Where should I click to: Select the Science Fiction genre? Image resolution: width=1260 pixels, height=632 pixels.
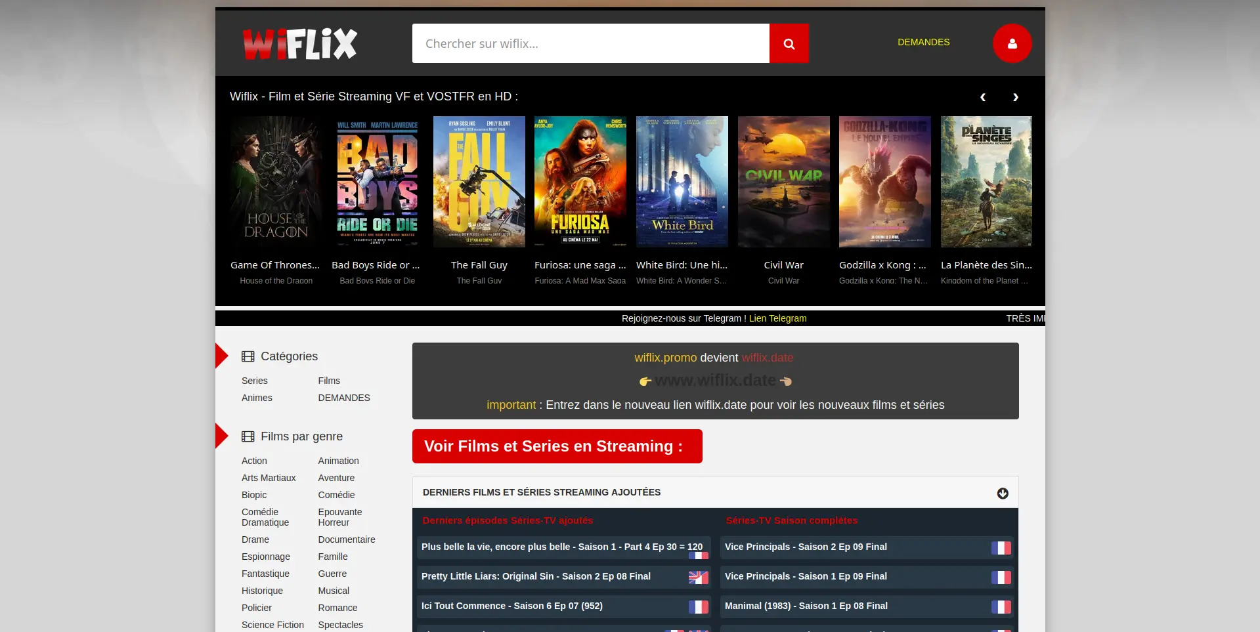pos(272,625)
